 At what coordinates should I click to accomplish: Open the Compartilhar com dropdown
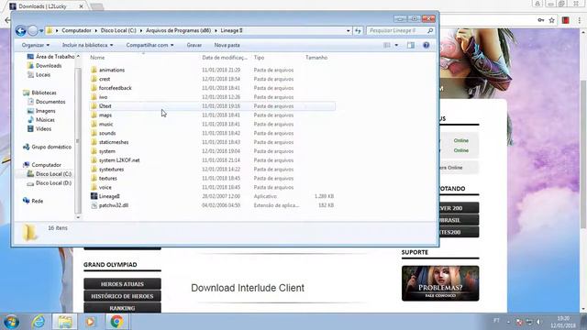(150, 45)
